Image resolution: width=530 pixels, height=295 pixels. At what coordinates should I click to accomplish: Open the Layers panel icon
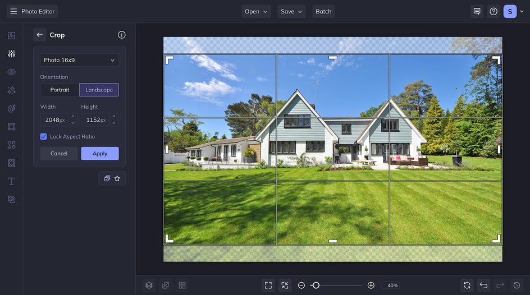(149, 285)
